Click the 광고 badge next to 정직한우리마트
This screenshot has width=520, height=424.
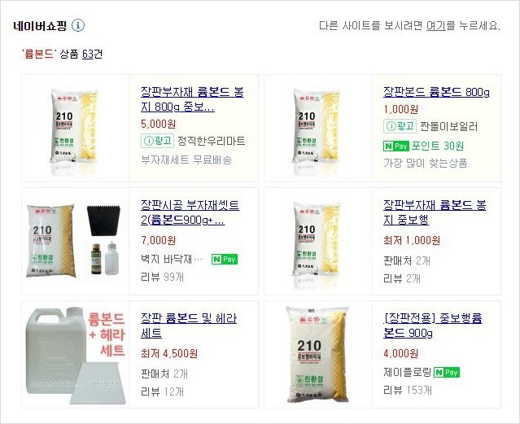click(158, 141)
